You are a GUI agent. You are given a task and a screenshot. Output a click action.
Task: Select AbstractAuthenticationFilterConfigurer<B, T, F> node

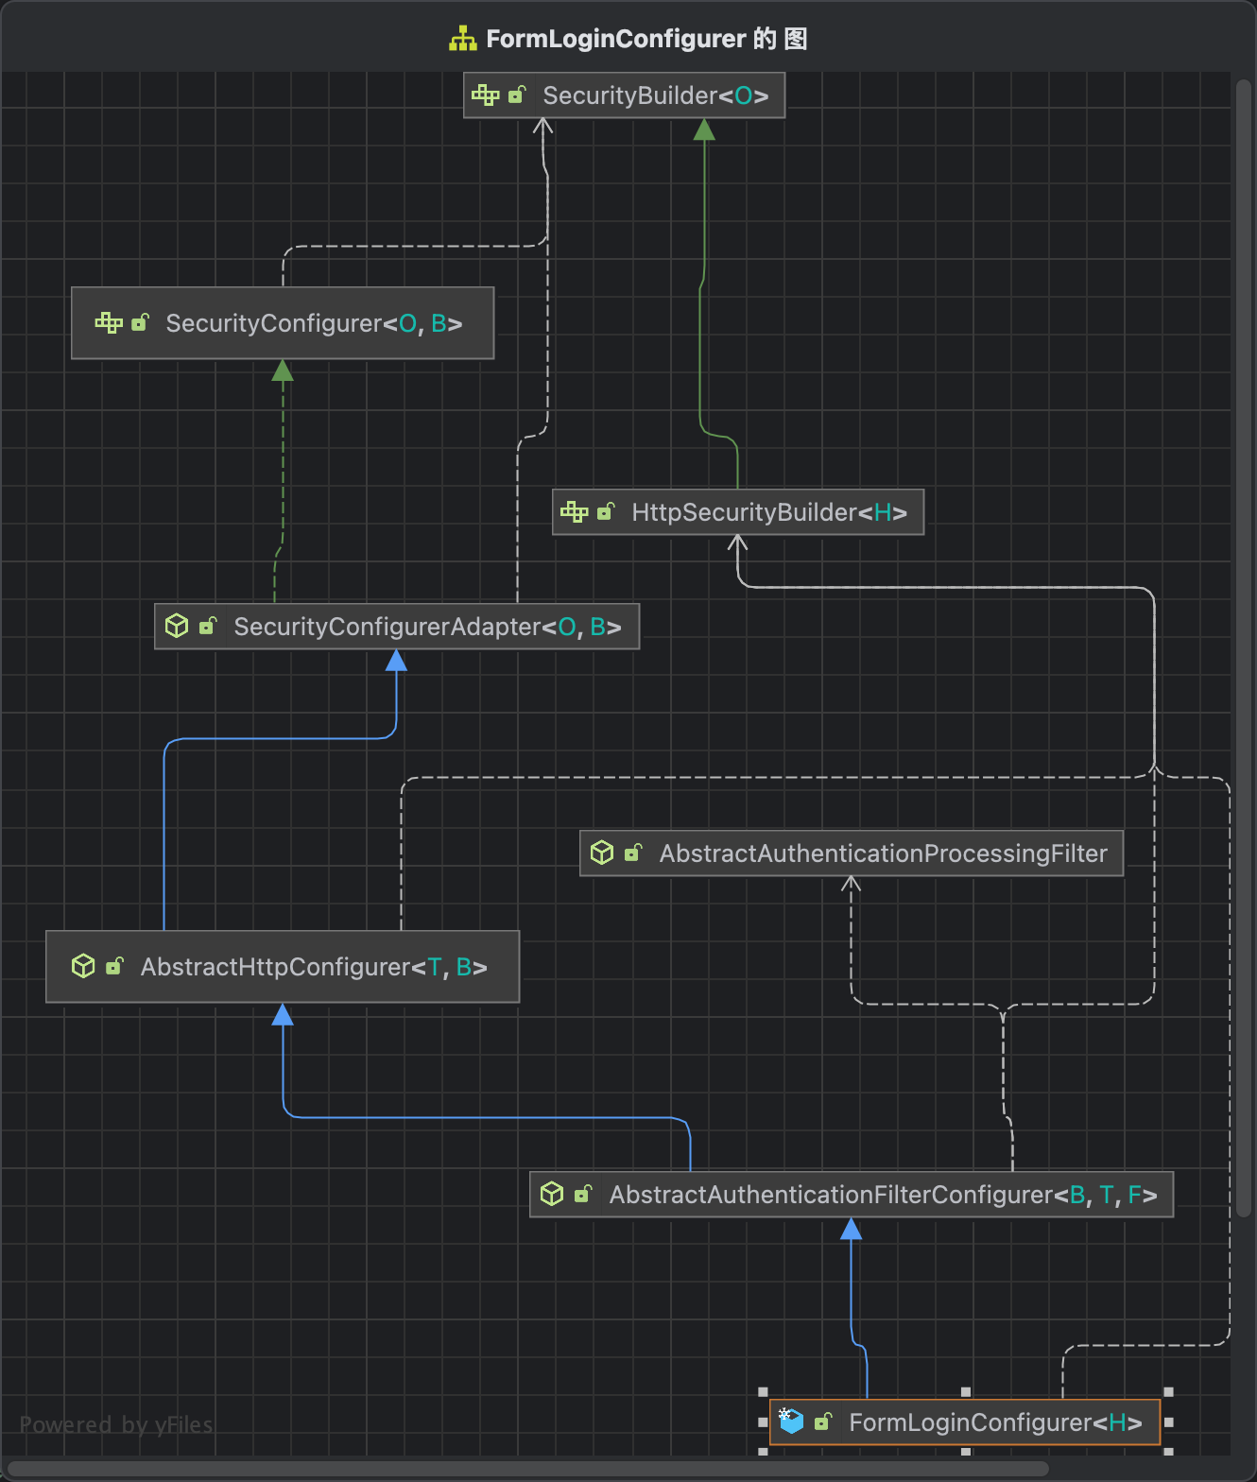point(882,1195)
